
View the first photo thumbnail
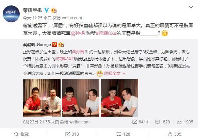(x=42, y=98)
